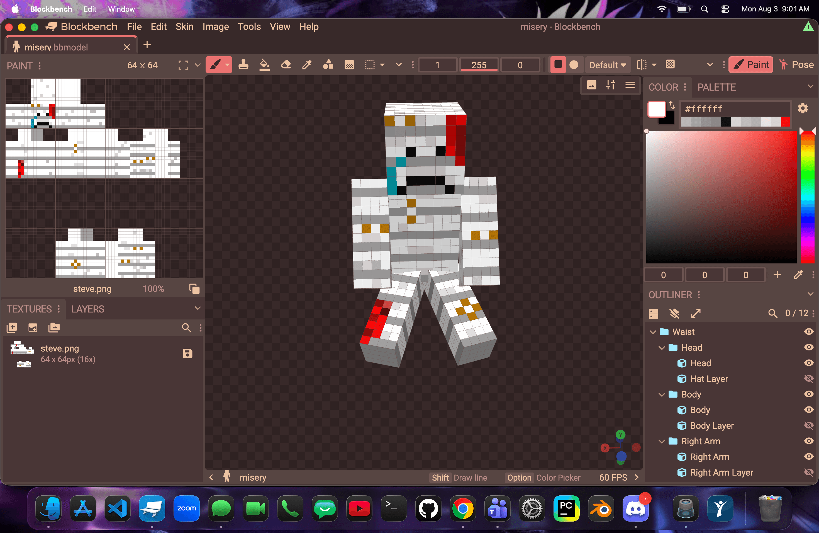The image size is (819, 533).
Task: Search textures with the magnifier icon
Action: coord(186,328)
